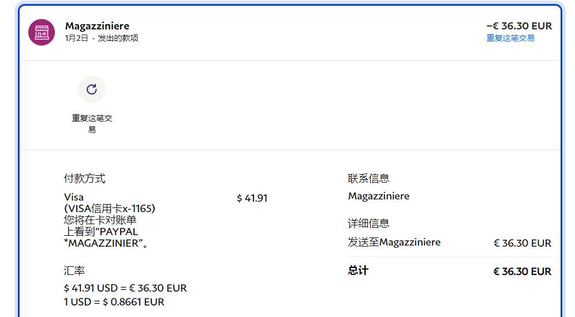Viewport: 575px width, 317px height.
Task: Click the purple Magazziniere store icon
Action: (42, 32)
